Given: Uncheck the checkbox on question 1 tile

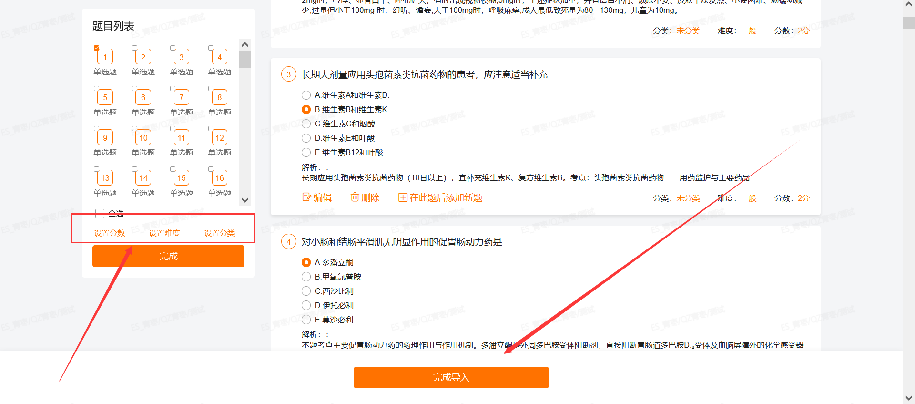Looking at the screenshot, I should [x=97, y=48].
